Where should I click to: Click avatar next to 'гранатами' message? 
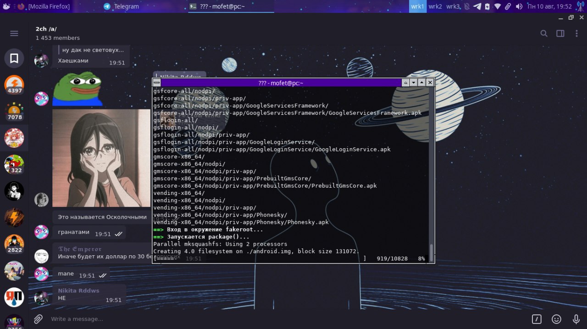tap(41, 232)
